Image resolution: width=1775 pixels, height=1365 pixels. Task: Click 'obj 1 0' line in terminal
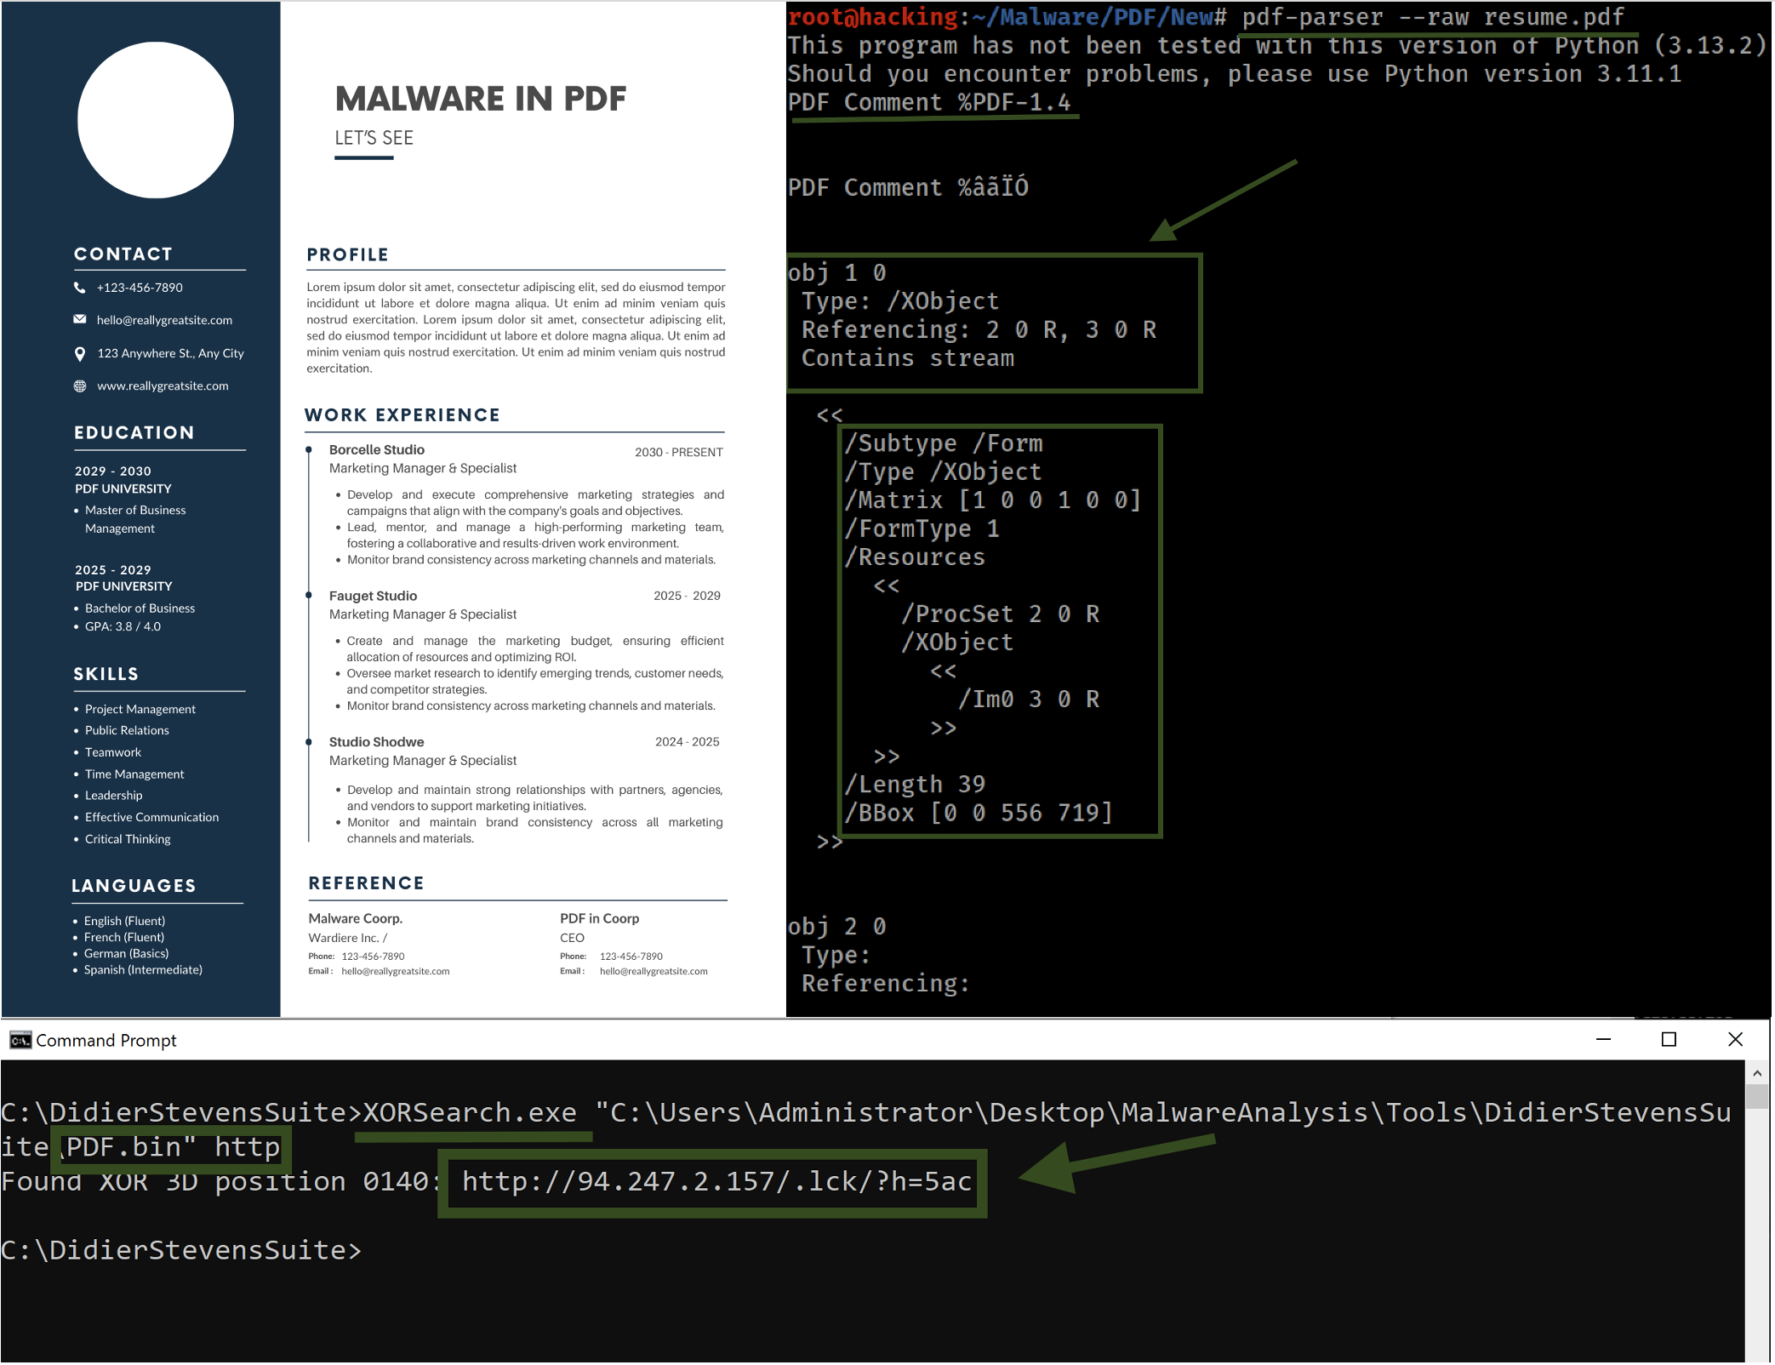pyautogui.click(x=837, y=273)
